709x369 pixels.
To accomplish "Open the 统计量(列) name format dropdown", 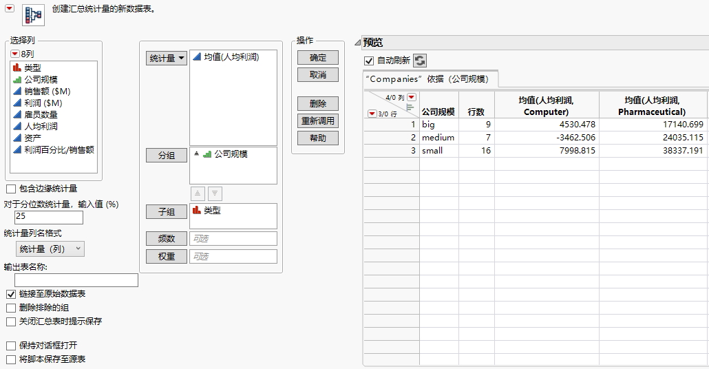I will 50,249.
